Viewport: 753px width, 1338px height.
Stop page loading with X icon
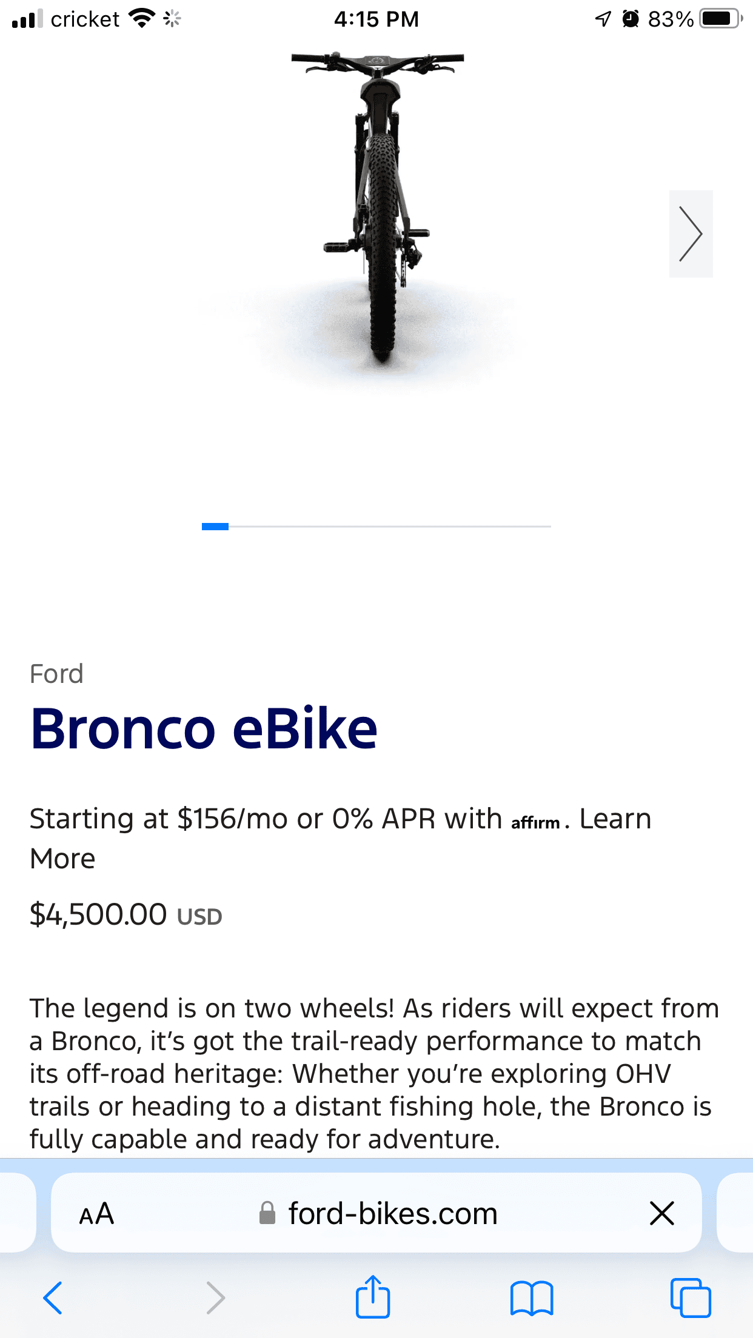pyautogui.click(x=661, y=1213)
